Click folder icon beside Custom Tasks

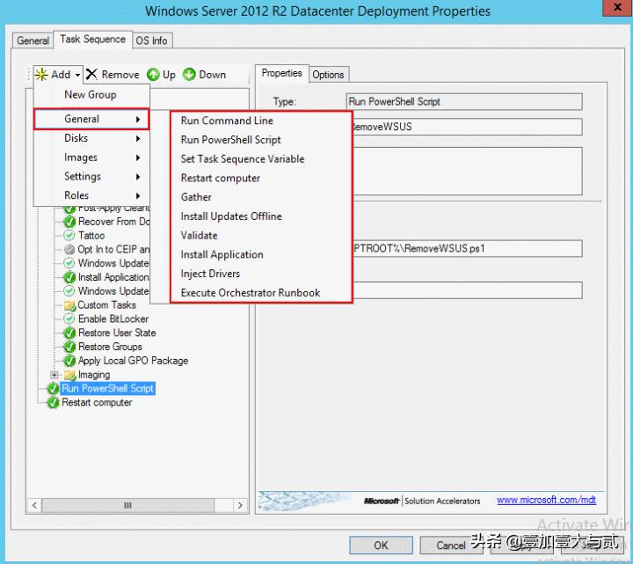69,305
